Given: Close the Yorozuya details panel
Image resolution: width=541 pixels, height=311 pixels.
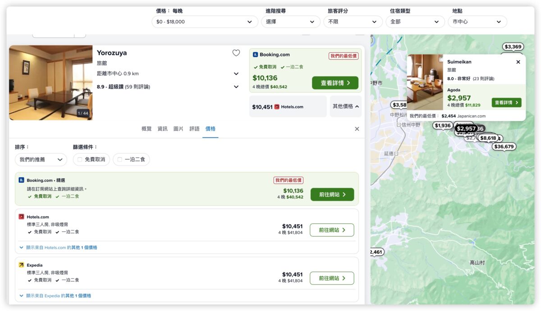Looking at the screenshot, I should [x=357, y=129].
